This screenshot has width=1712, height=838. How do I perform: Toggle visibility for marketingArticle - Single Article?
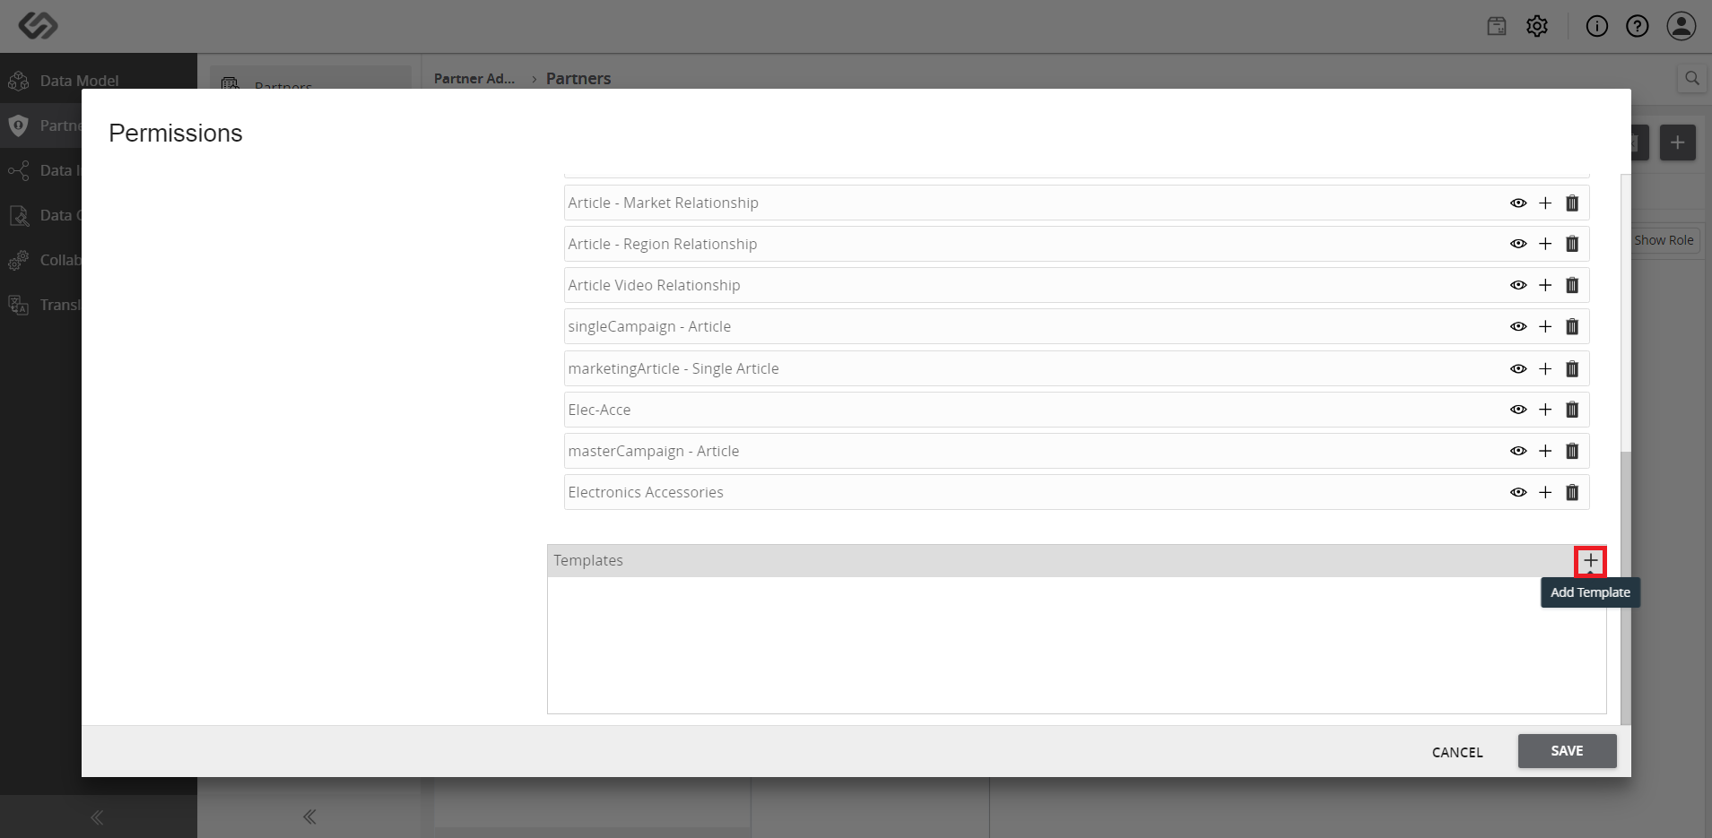1518,369
